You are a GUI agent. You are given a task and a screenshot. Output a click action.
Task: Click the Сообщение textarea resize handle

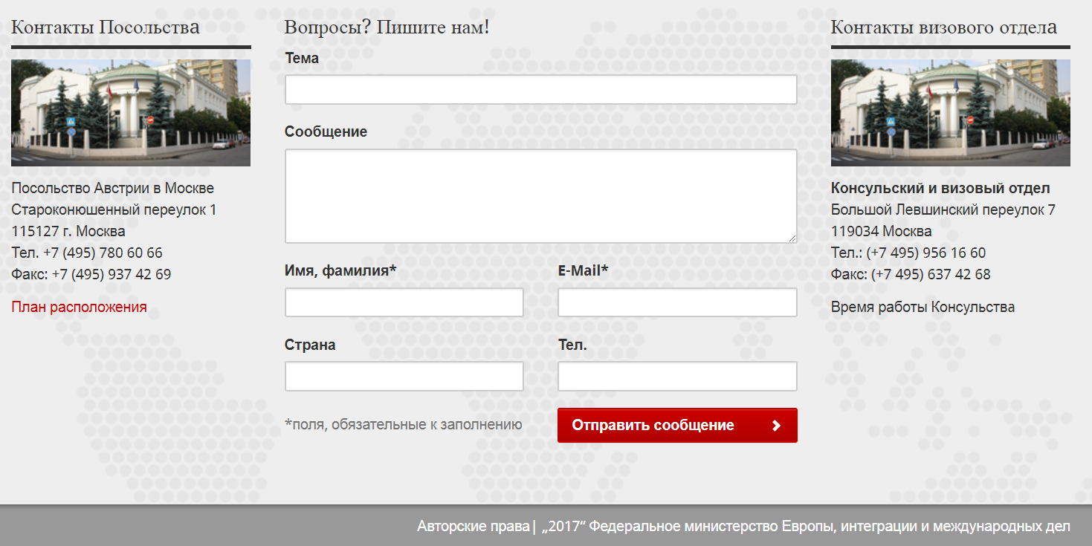click(x=792, y=238)
